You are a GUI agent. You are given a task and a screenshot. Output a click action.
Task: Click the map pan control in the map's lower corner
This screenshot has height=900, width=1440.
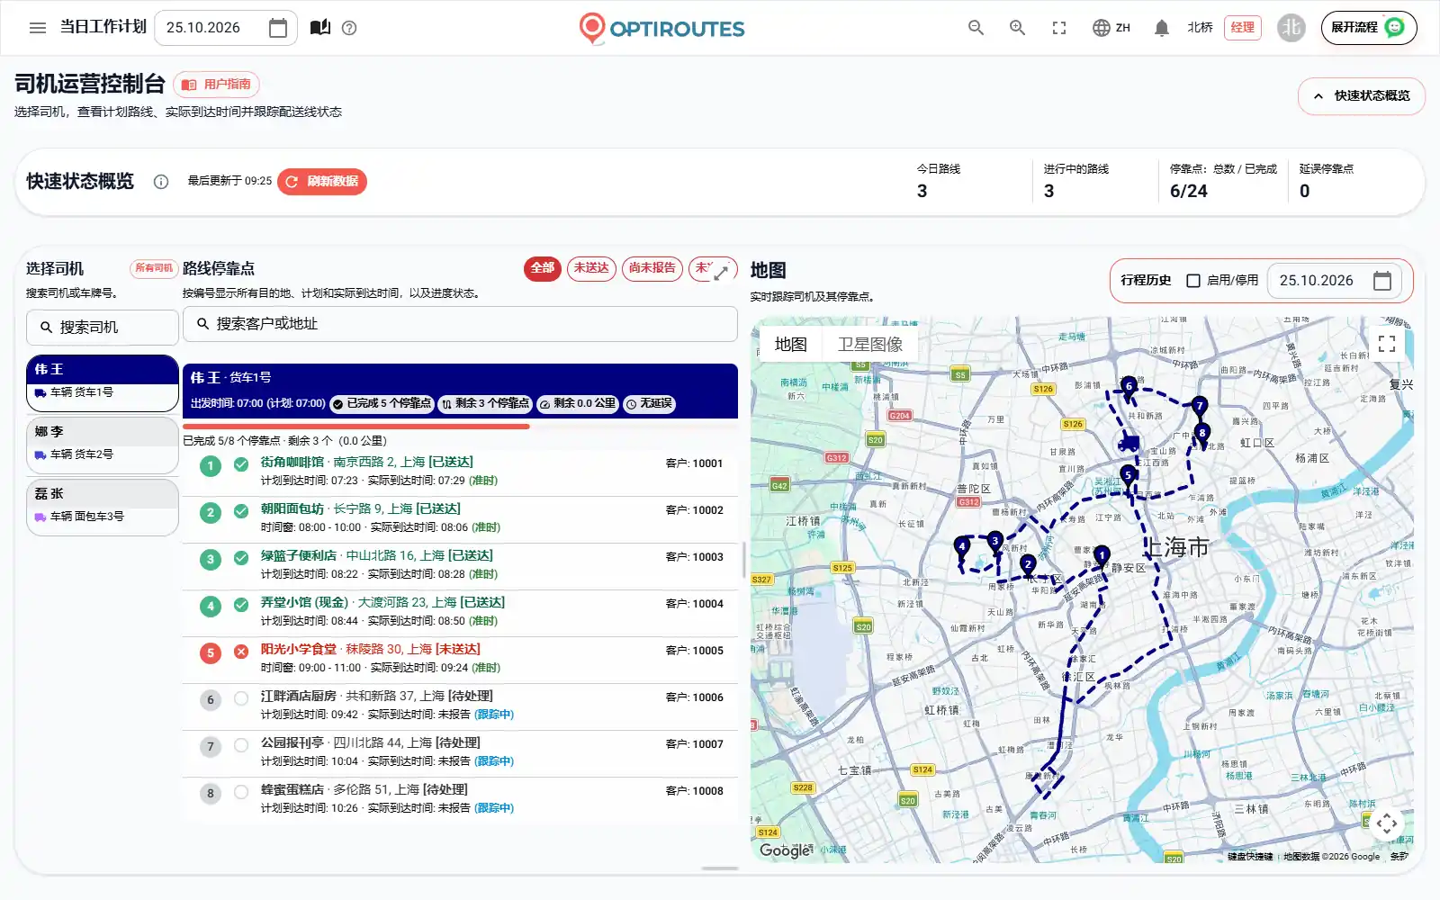point(1387,823)
